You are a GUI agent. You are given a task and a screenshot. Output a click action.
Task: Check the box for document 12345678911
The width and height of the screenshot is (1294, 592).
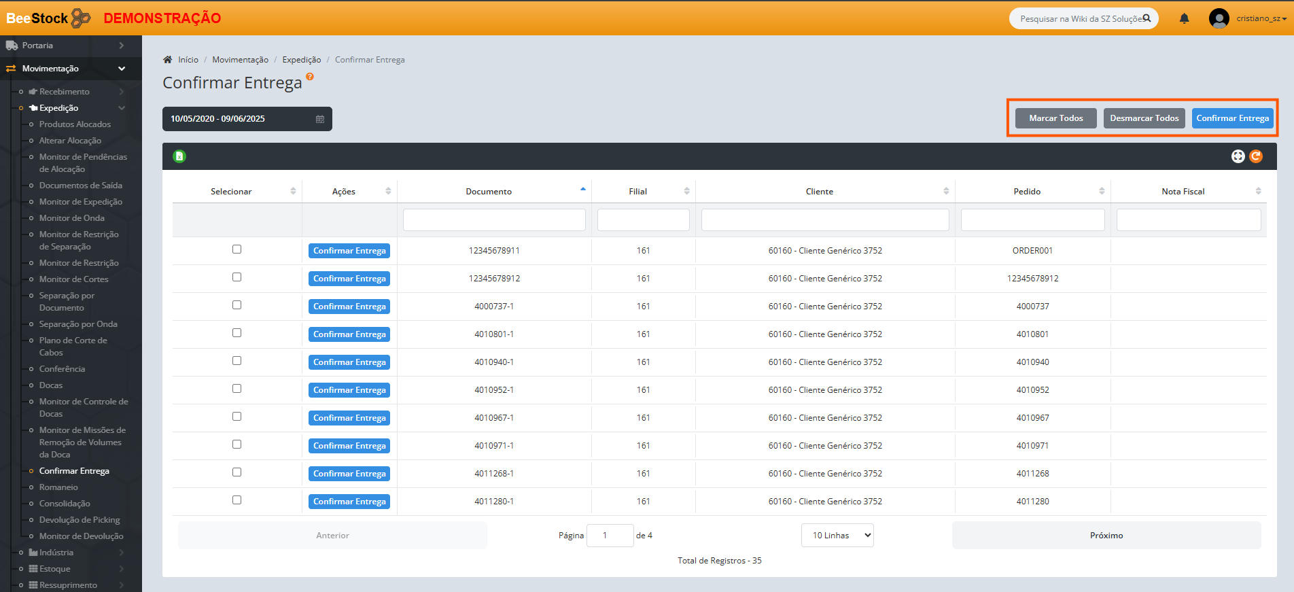pyautogui.click(x=237, y=249)
